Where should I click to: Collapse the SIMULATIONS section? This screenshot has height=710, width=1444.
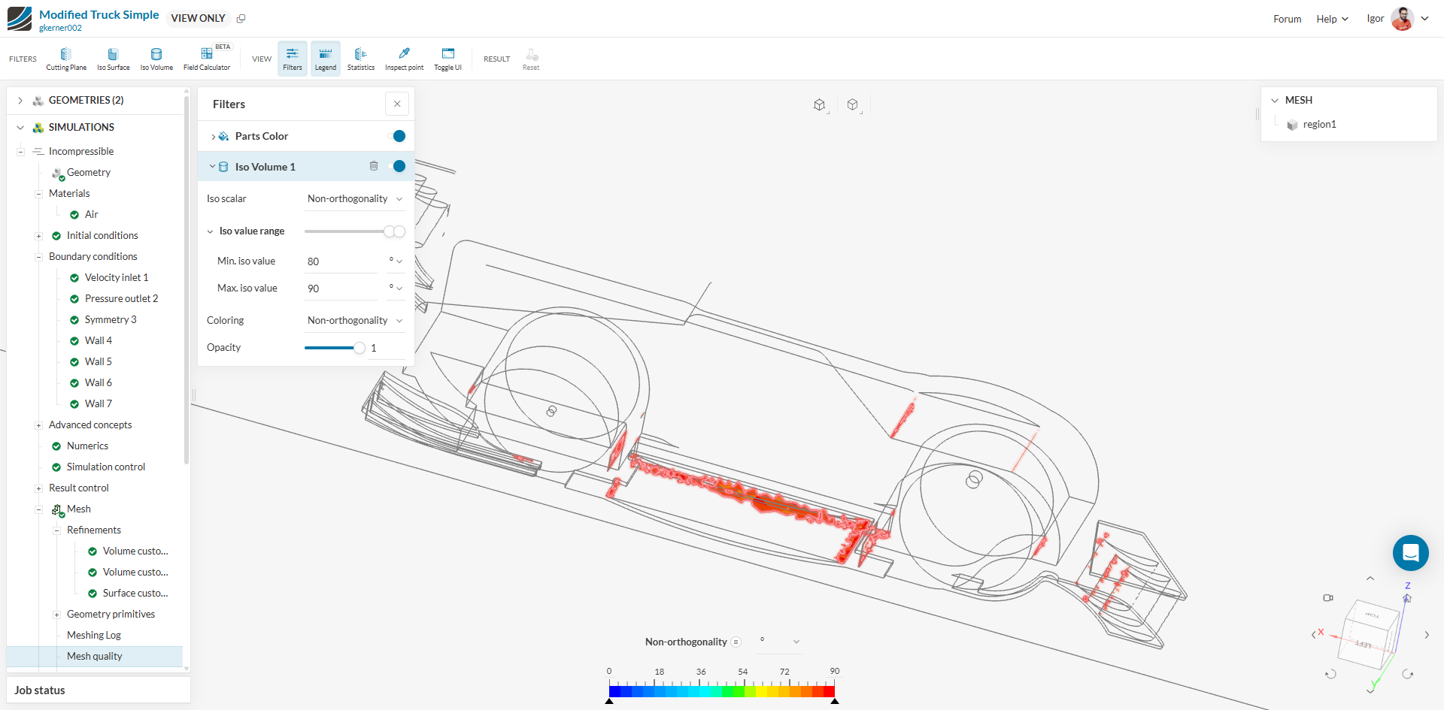[20, 127]
